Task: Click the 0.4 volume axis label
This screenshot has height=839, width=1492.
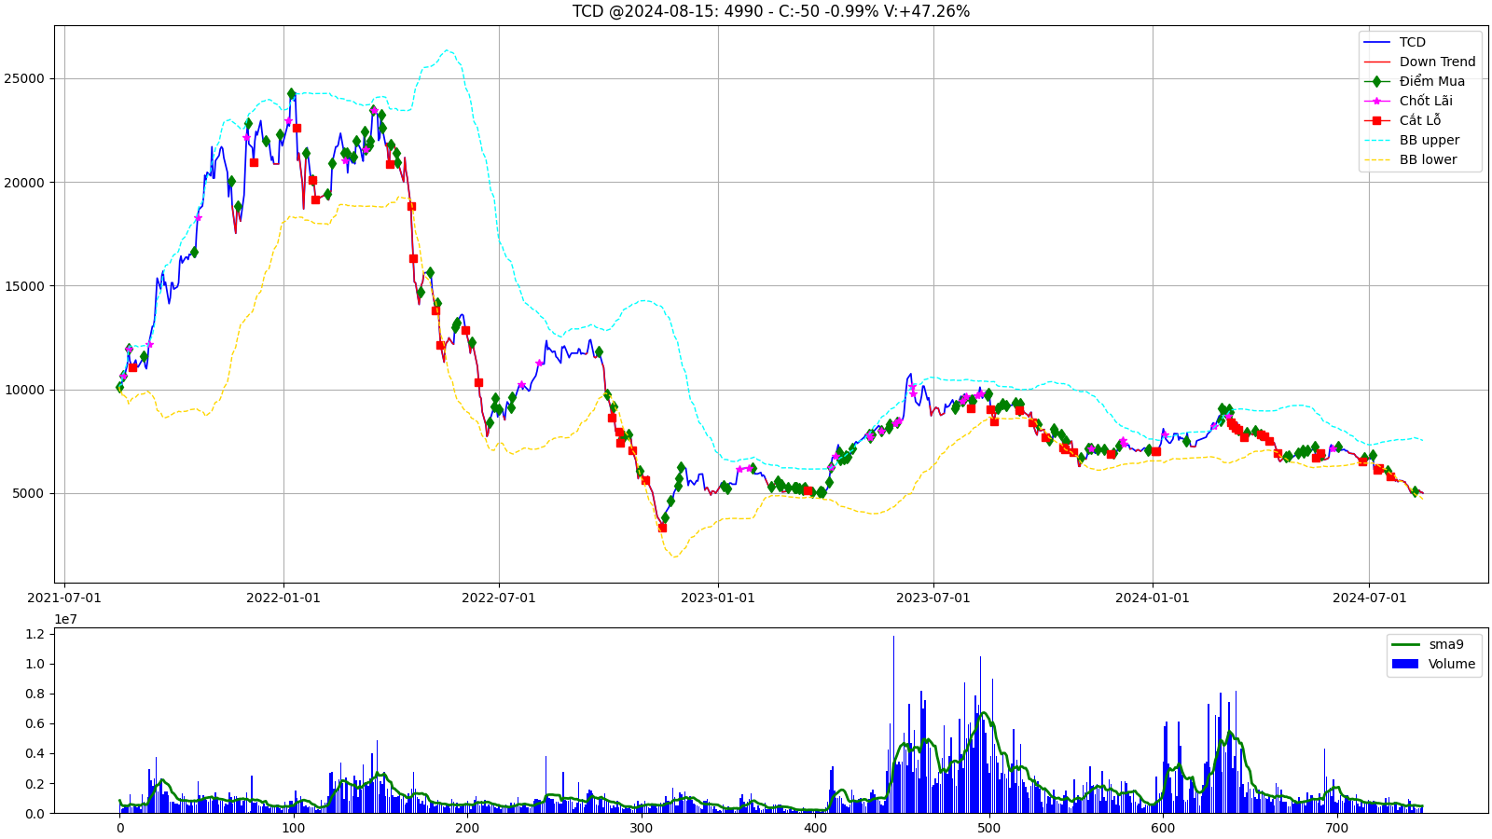Action: [35, 753]
